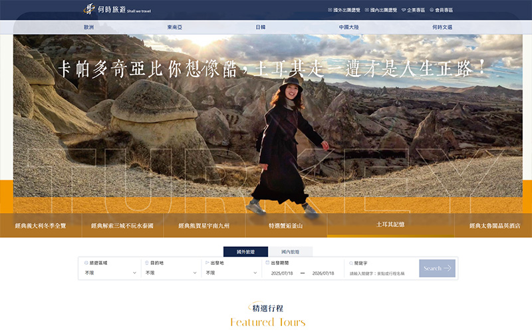Switch to the 國內旅遊 search tab

[x=291, y=252]
